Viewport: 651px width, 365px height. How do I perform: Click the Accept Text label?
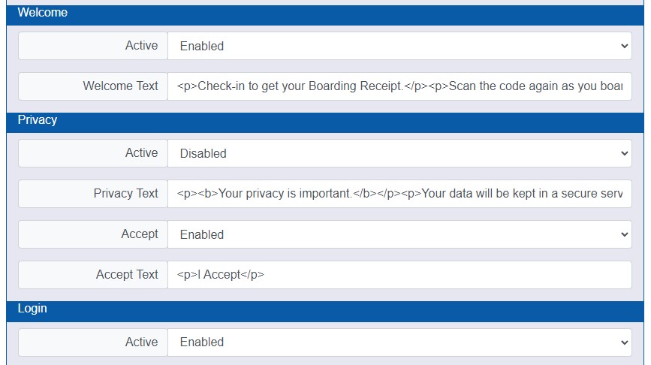coord(127,275)
